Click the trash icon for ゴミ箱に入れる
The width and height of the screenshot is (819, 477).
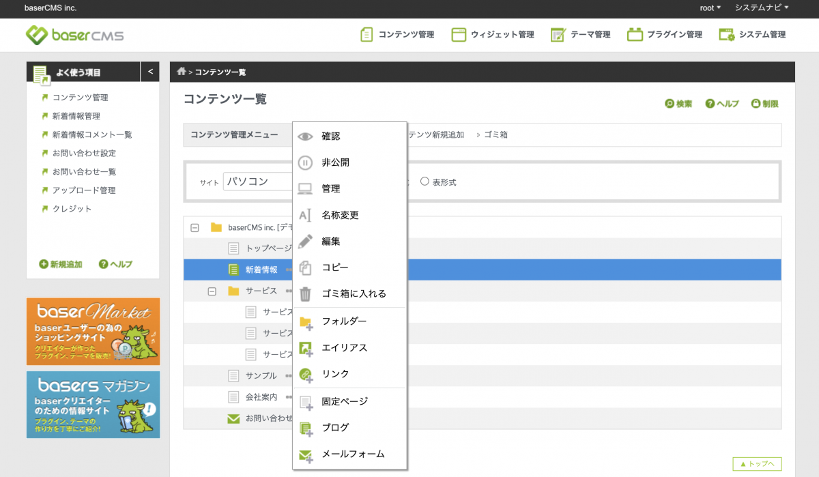pos(305,294)
